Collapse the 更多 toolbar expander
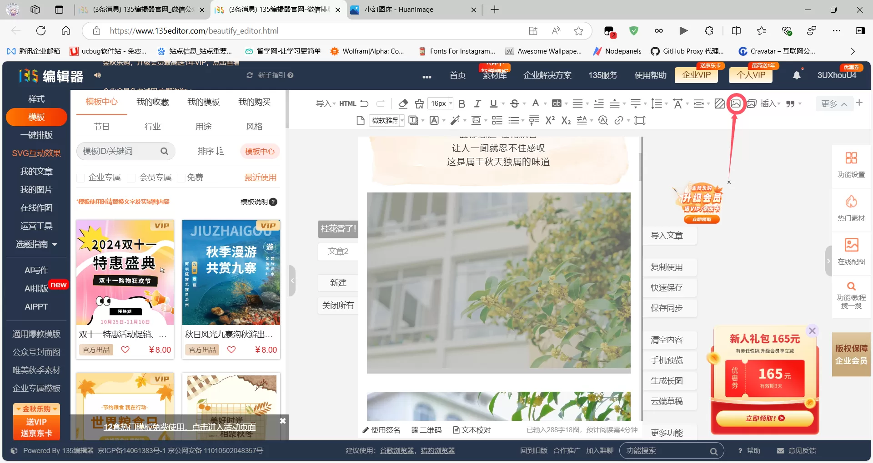 (x=834, y=103)
